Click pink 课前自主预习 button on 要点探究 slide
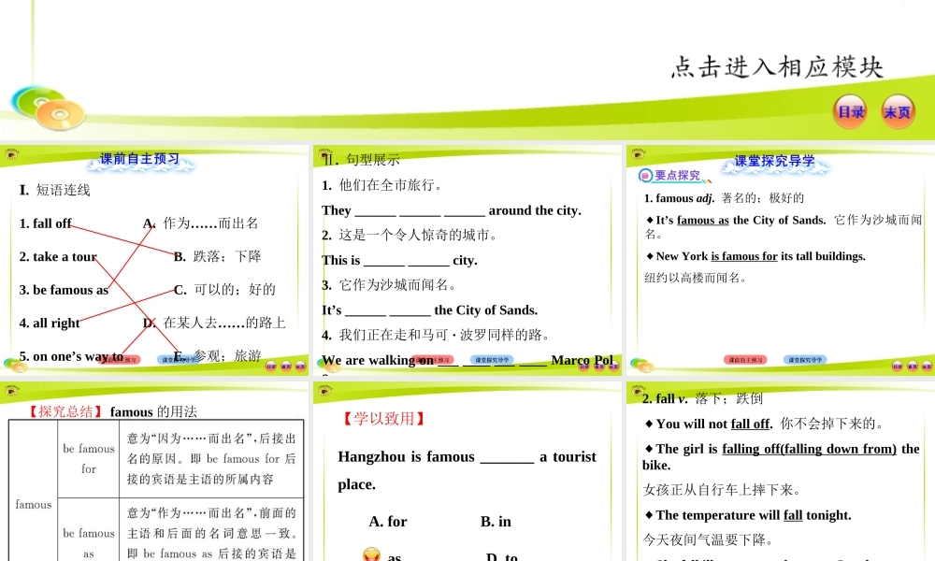935x561 pixels. coord(745,359)
